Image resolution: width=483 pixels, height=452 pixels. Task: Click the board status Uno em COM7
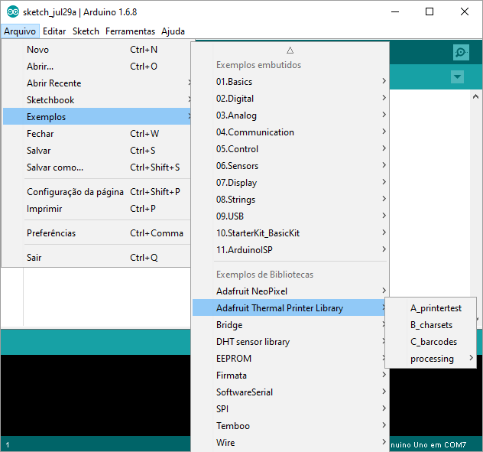[428, 444]
